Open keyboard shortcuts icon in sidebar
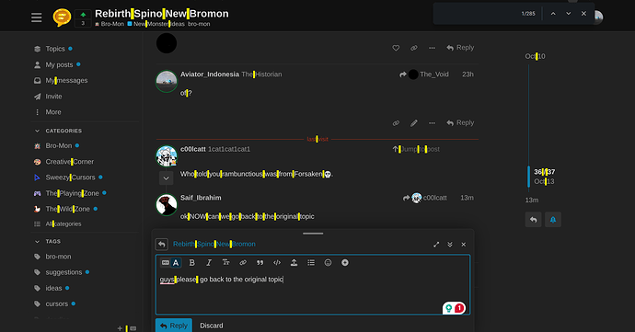 click(133, 328)
